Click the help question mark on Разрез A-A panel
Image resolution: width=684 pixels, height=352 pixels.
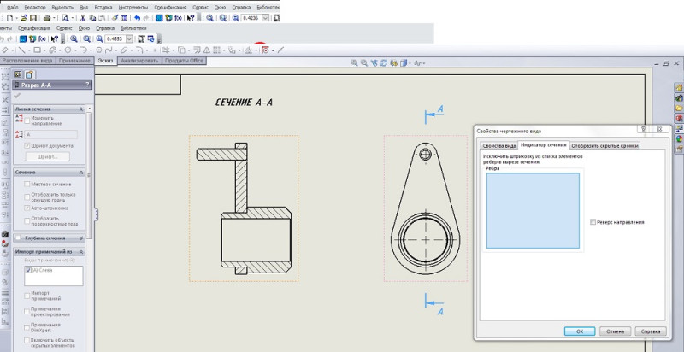pos(87,85)
